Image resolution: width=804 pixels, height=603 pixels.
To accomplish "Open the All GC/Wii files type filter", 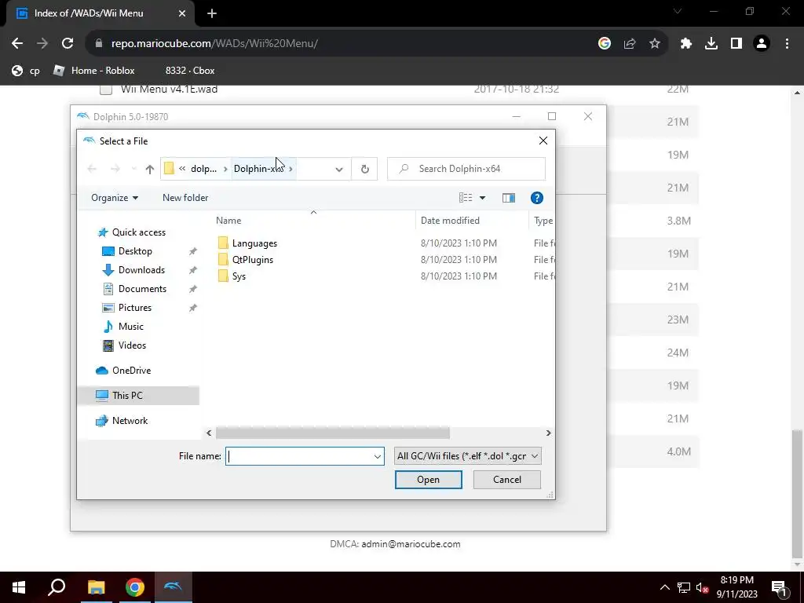I will (467, 456).
